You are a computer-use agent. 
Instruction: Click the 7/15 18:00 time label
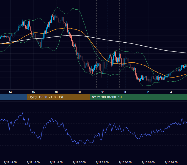click(x=56, y=162)
